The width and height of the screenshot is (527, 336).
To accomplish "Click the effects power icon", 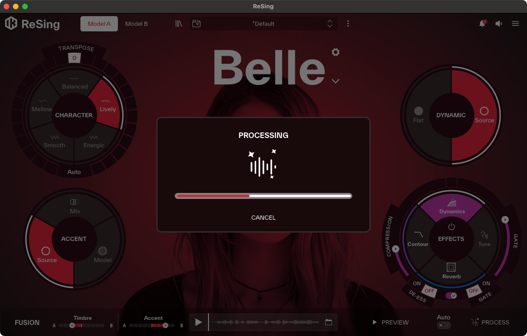I will 452,227.
